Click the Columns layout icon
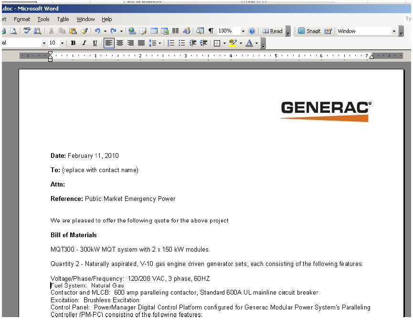This screenshot has height=320, width=413. pyautogui.click(x=175, y=31)
